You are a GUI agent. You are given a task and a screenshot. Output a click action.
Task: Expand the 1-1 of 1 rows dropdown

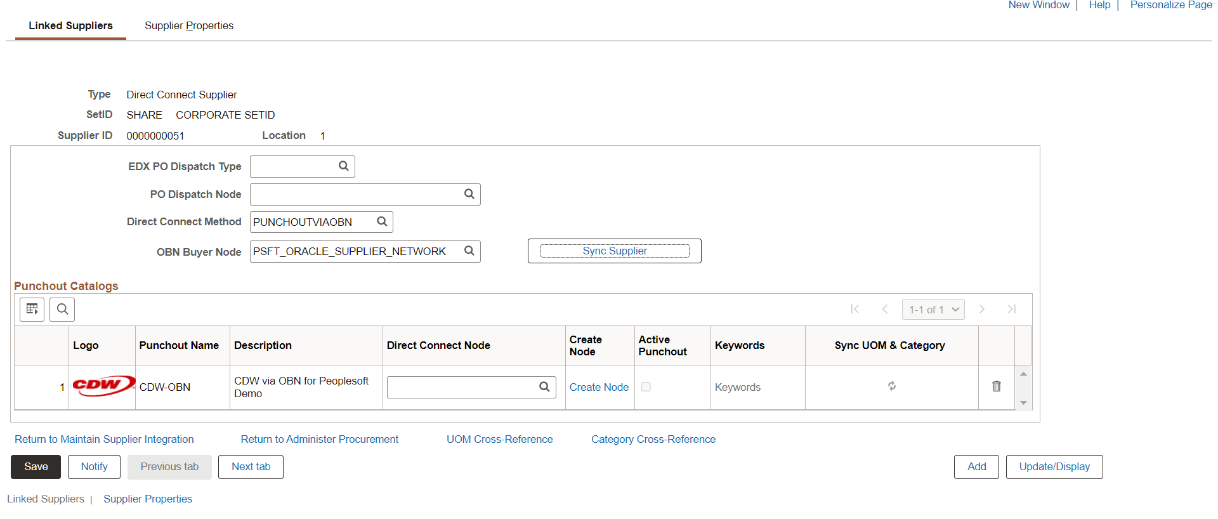tap(933, 310)
